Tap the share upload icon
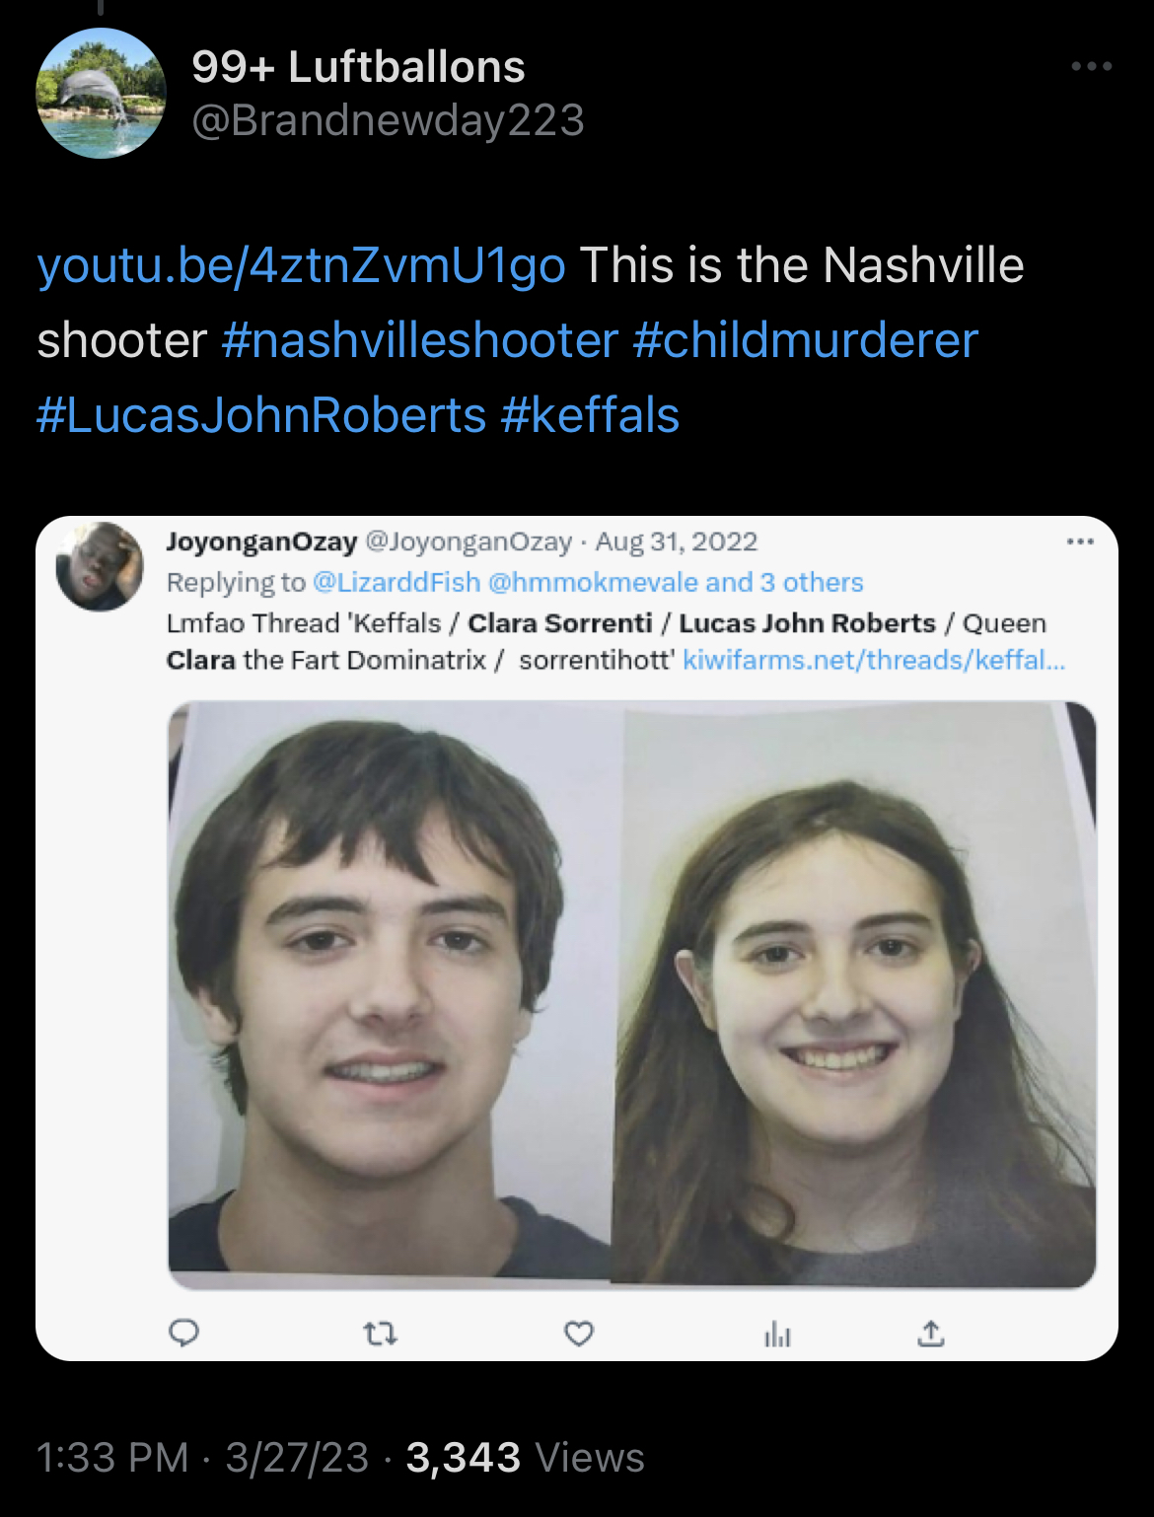Viewport: 1154px width, 1517px height. click(931, 1334)
